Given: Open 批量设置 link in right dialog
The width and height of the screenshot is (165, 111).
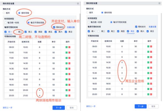Looking at the screenshot, I should coord(153,27).
